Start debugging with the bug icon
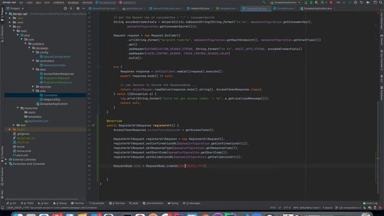The width and height of the screenshot is (384, 216). (x=311, y=2)
